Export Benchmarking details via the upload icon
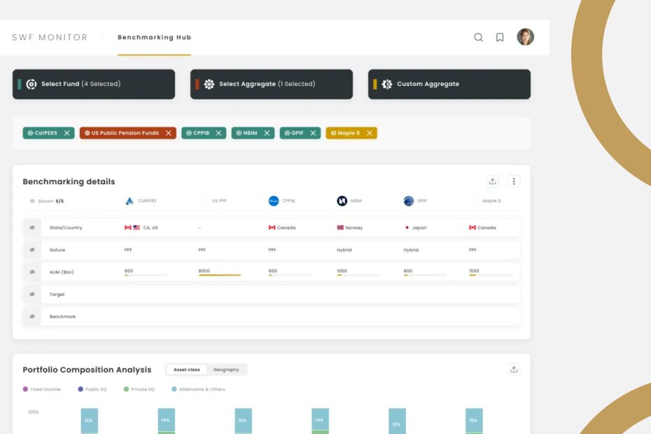The image size is (651, 434). tap(493, 181)
